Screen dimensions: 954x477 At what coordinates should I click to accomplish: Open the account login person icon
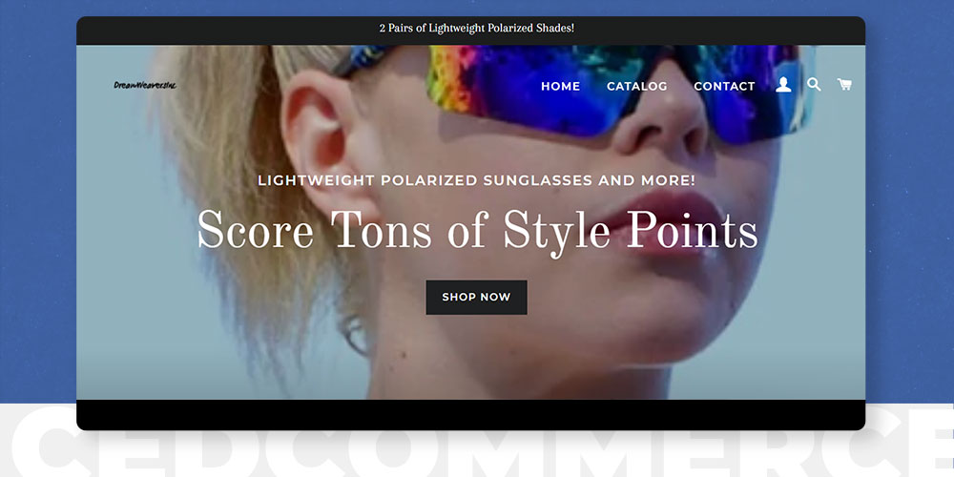(x=783, y=85)
